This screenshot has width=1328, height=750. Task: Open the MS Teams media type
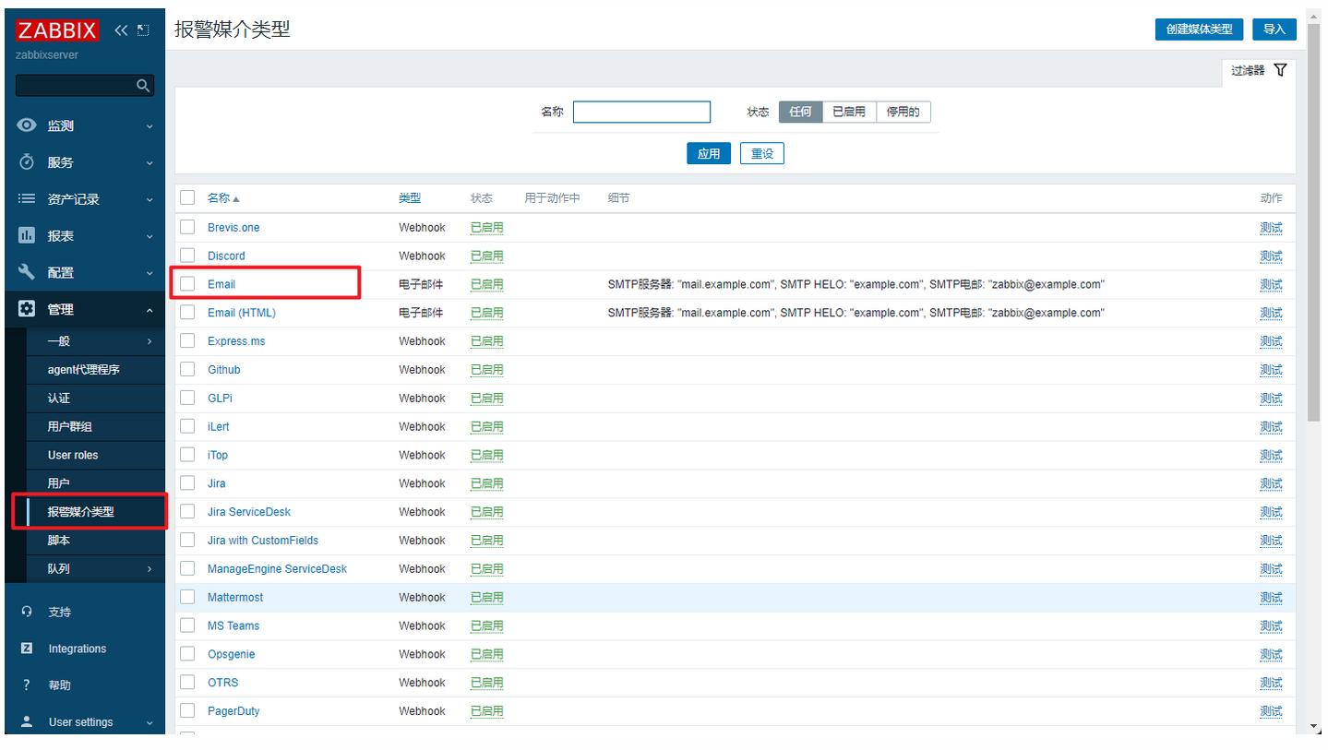coord(233,625)
